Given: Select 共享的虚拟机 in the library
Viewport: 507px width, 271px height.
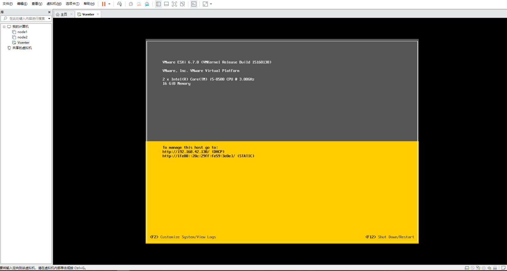Looking at the screenshot, I should [x=22, y=48].
